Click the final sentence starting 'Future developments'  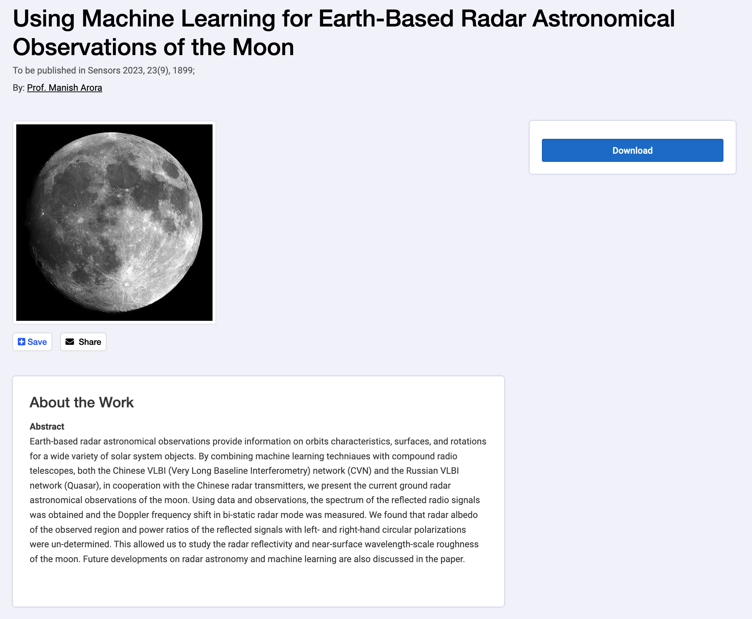(x=274, y=559)
